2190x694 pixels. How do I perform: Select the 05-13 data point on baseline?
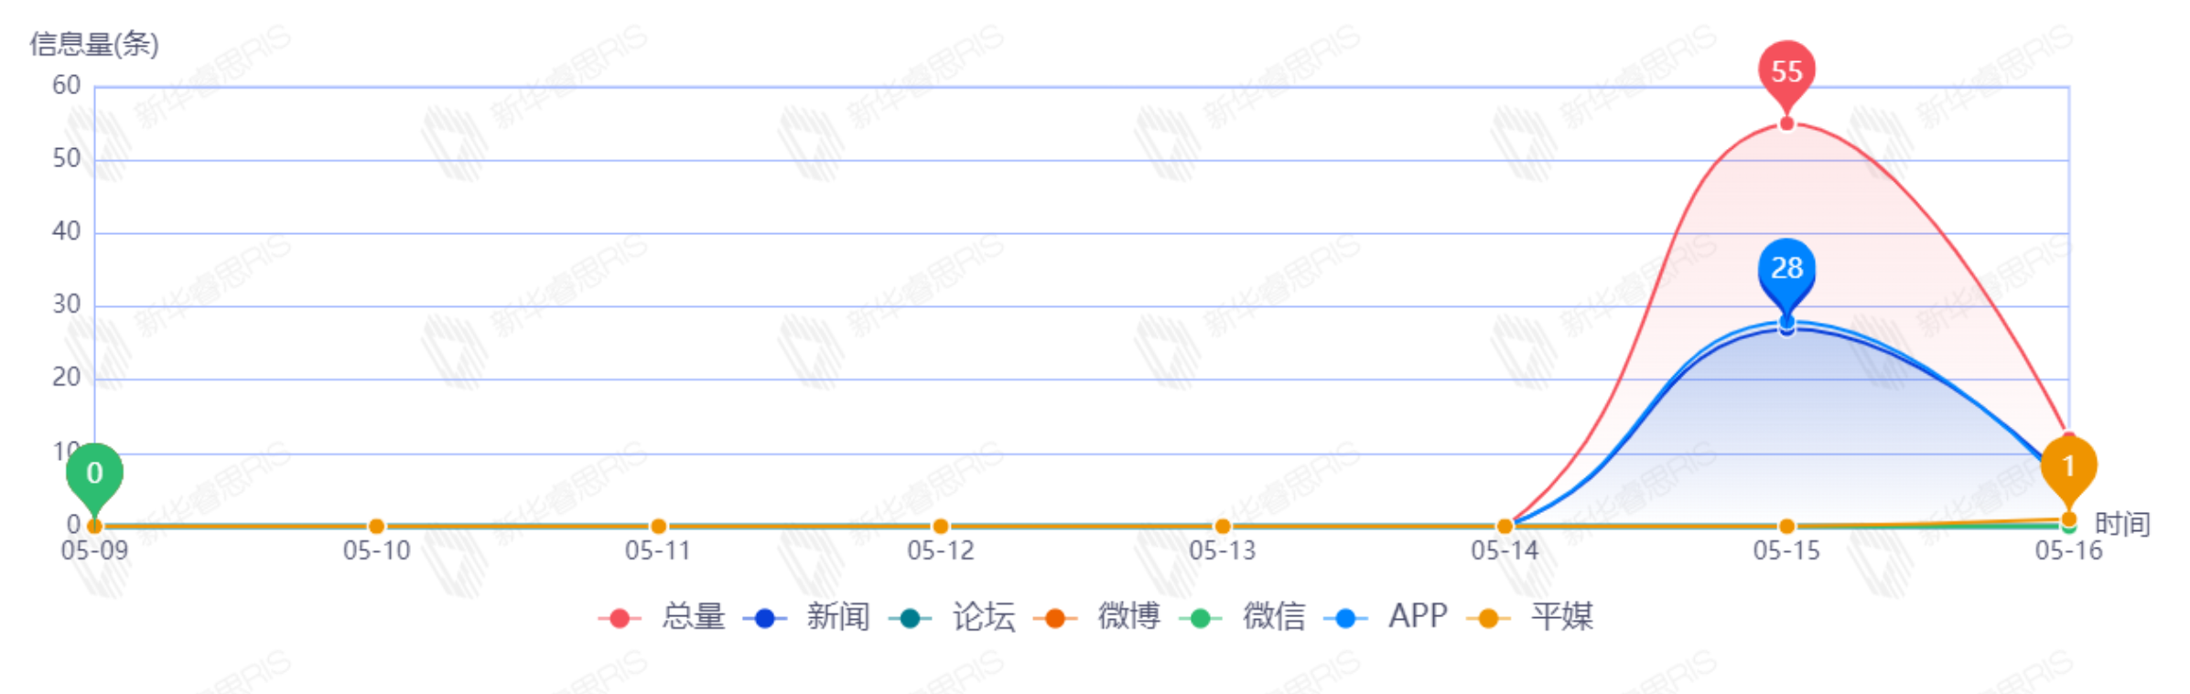tap(1223, 526)
